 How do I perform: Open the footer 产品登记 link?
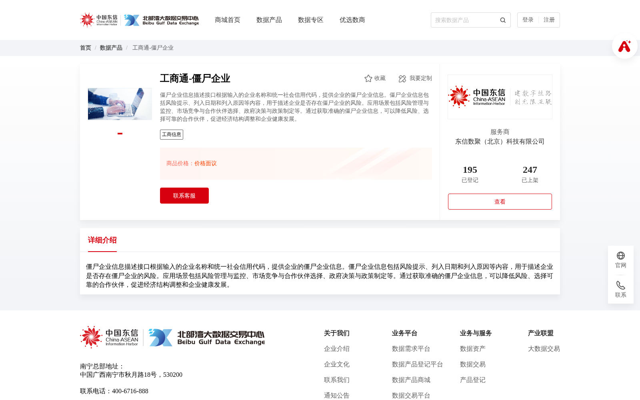tap(473, 380)
